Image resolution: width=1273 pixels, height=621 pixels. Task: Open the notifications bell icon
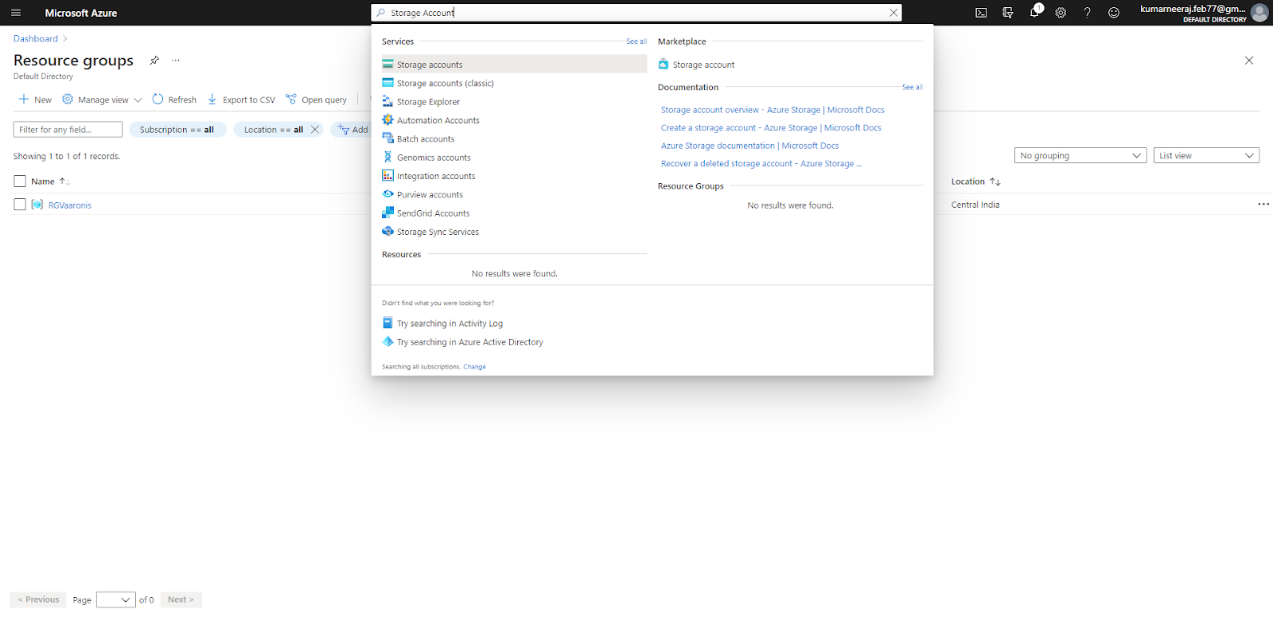(1034, 13)
